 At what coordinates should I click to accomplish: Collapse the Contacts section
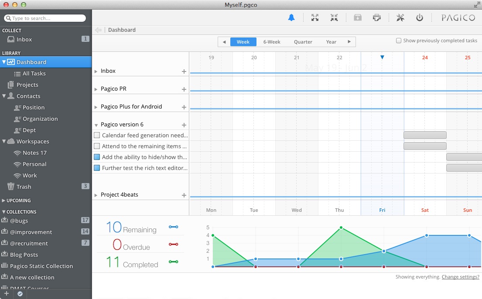pos(4,96)
